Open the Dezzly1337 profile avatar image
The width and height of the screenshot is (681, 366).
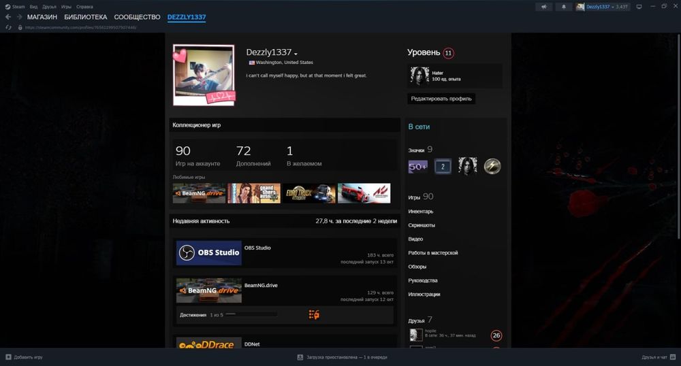click(204, 75)
